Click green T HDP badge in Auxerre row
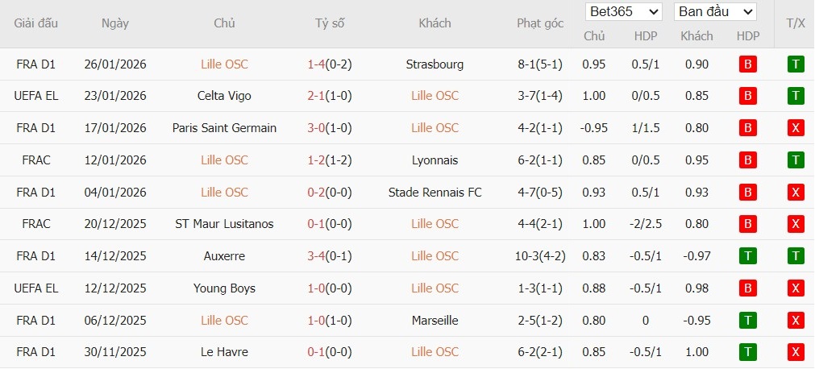 pos(747,256)
